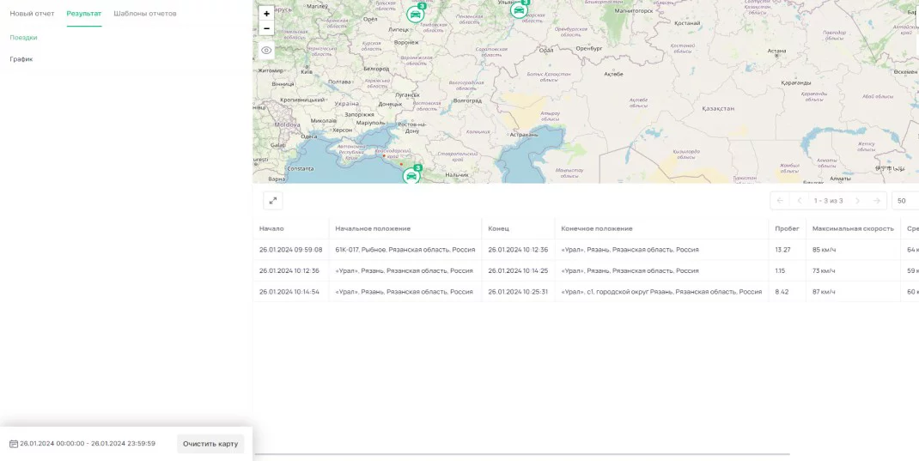Click the Начальное положение column header
Viewport: 919px width, 461px height.
tap(373, 228)
